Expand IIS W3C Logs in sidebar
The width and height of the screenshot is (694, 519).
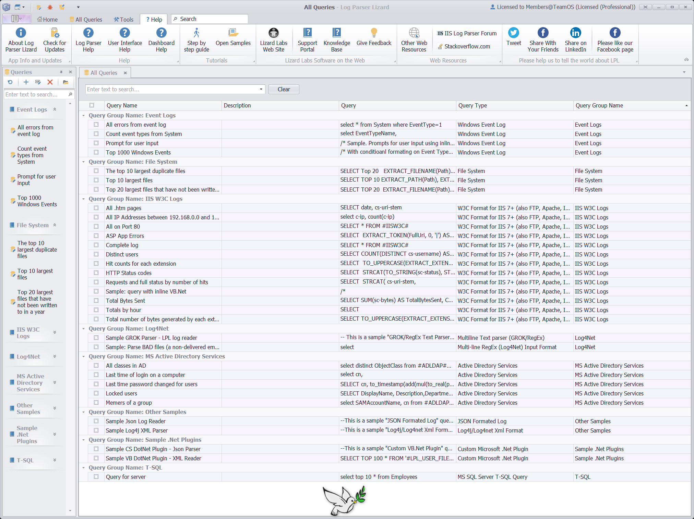(x=55, y=332)
